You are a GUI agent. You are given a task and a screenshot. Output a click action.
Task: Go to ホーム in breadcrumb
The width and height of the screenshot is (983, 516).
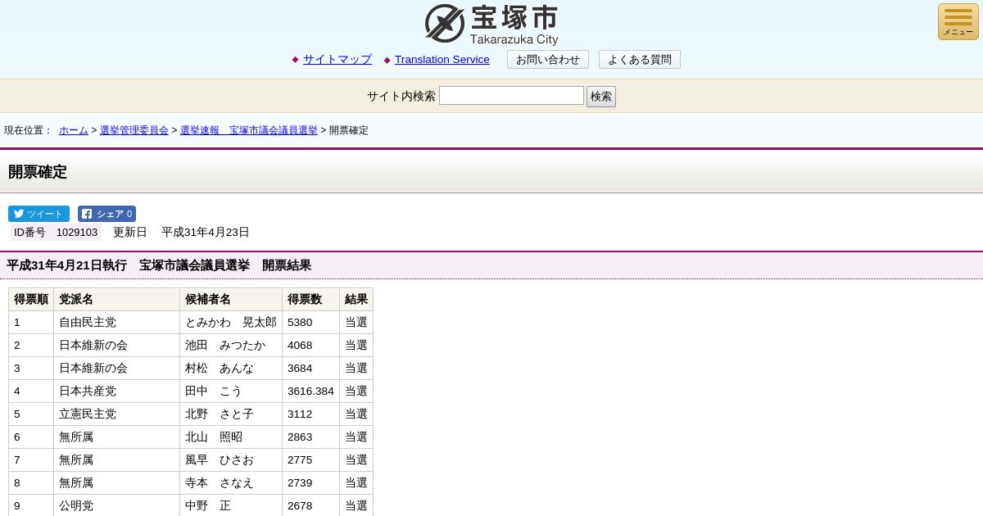click(x=74, y=130)
